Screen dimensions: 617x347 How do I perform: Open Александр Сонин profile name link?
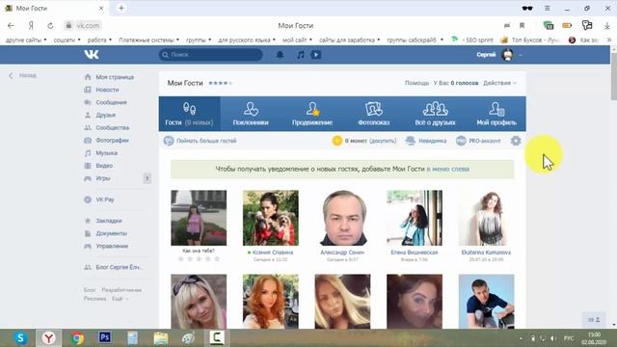[342, 253]
